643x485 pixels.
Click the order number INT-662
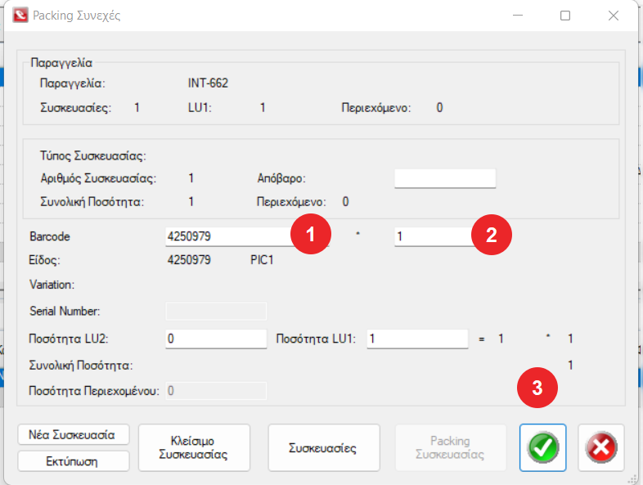(208, 83)
